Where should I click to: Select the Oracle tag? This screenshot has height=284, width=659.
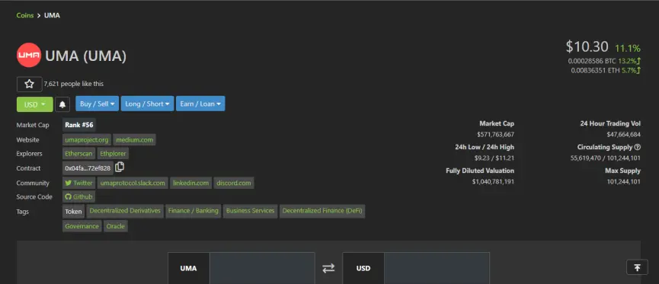[x=116, y=226]
